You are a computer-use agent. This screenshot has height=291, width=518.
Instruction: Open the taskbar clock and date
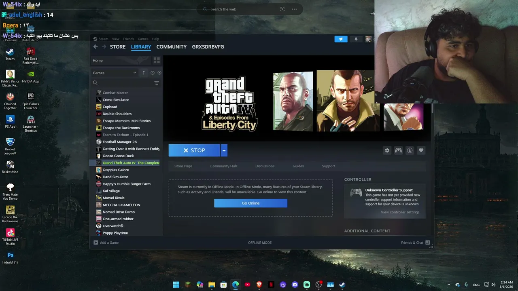[x=506, y=285]
